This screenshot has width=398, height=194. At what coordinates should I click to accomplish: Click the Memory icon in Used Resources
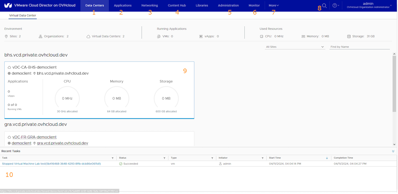303,36
